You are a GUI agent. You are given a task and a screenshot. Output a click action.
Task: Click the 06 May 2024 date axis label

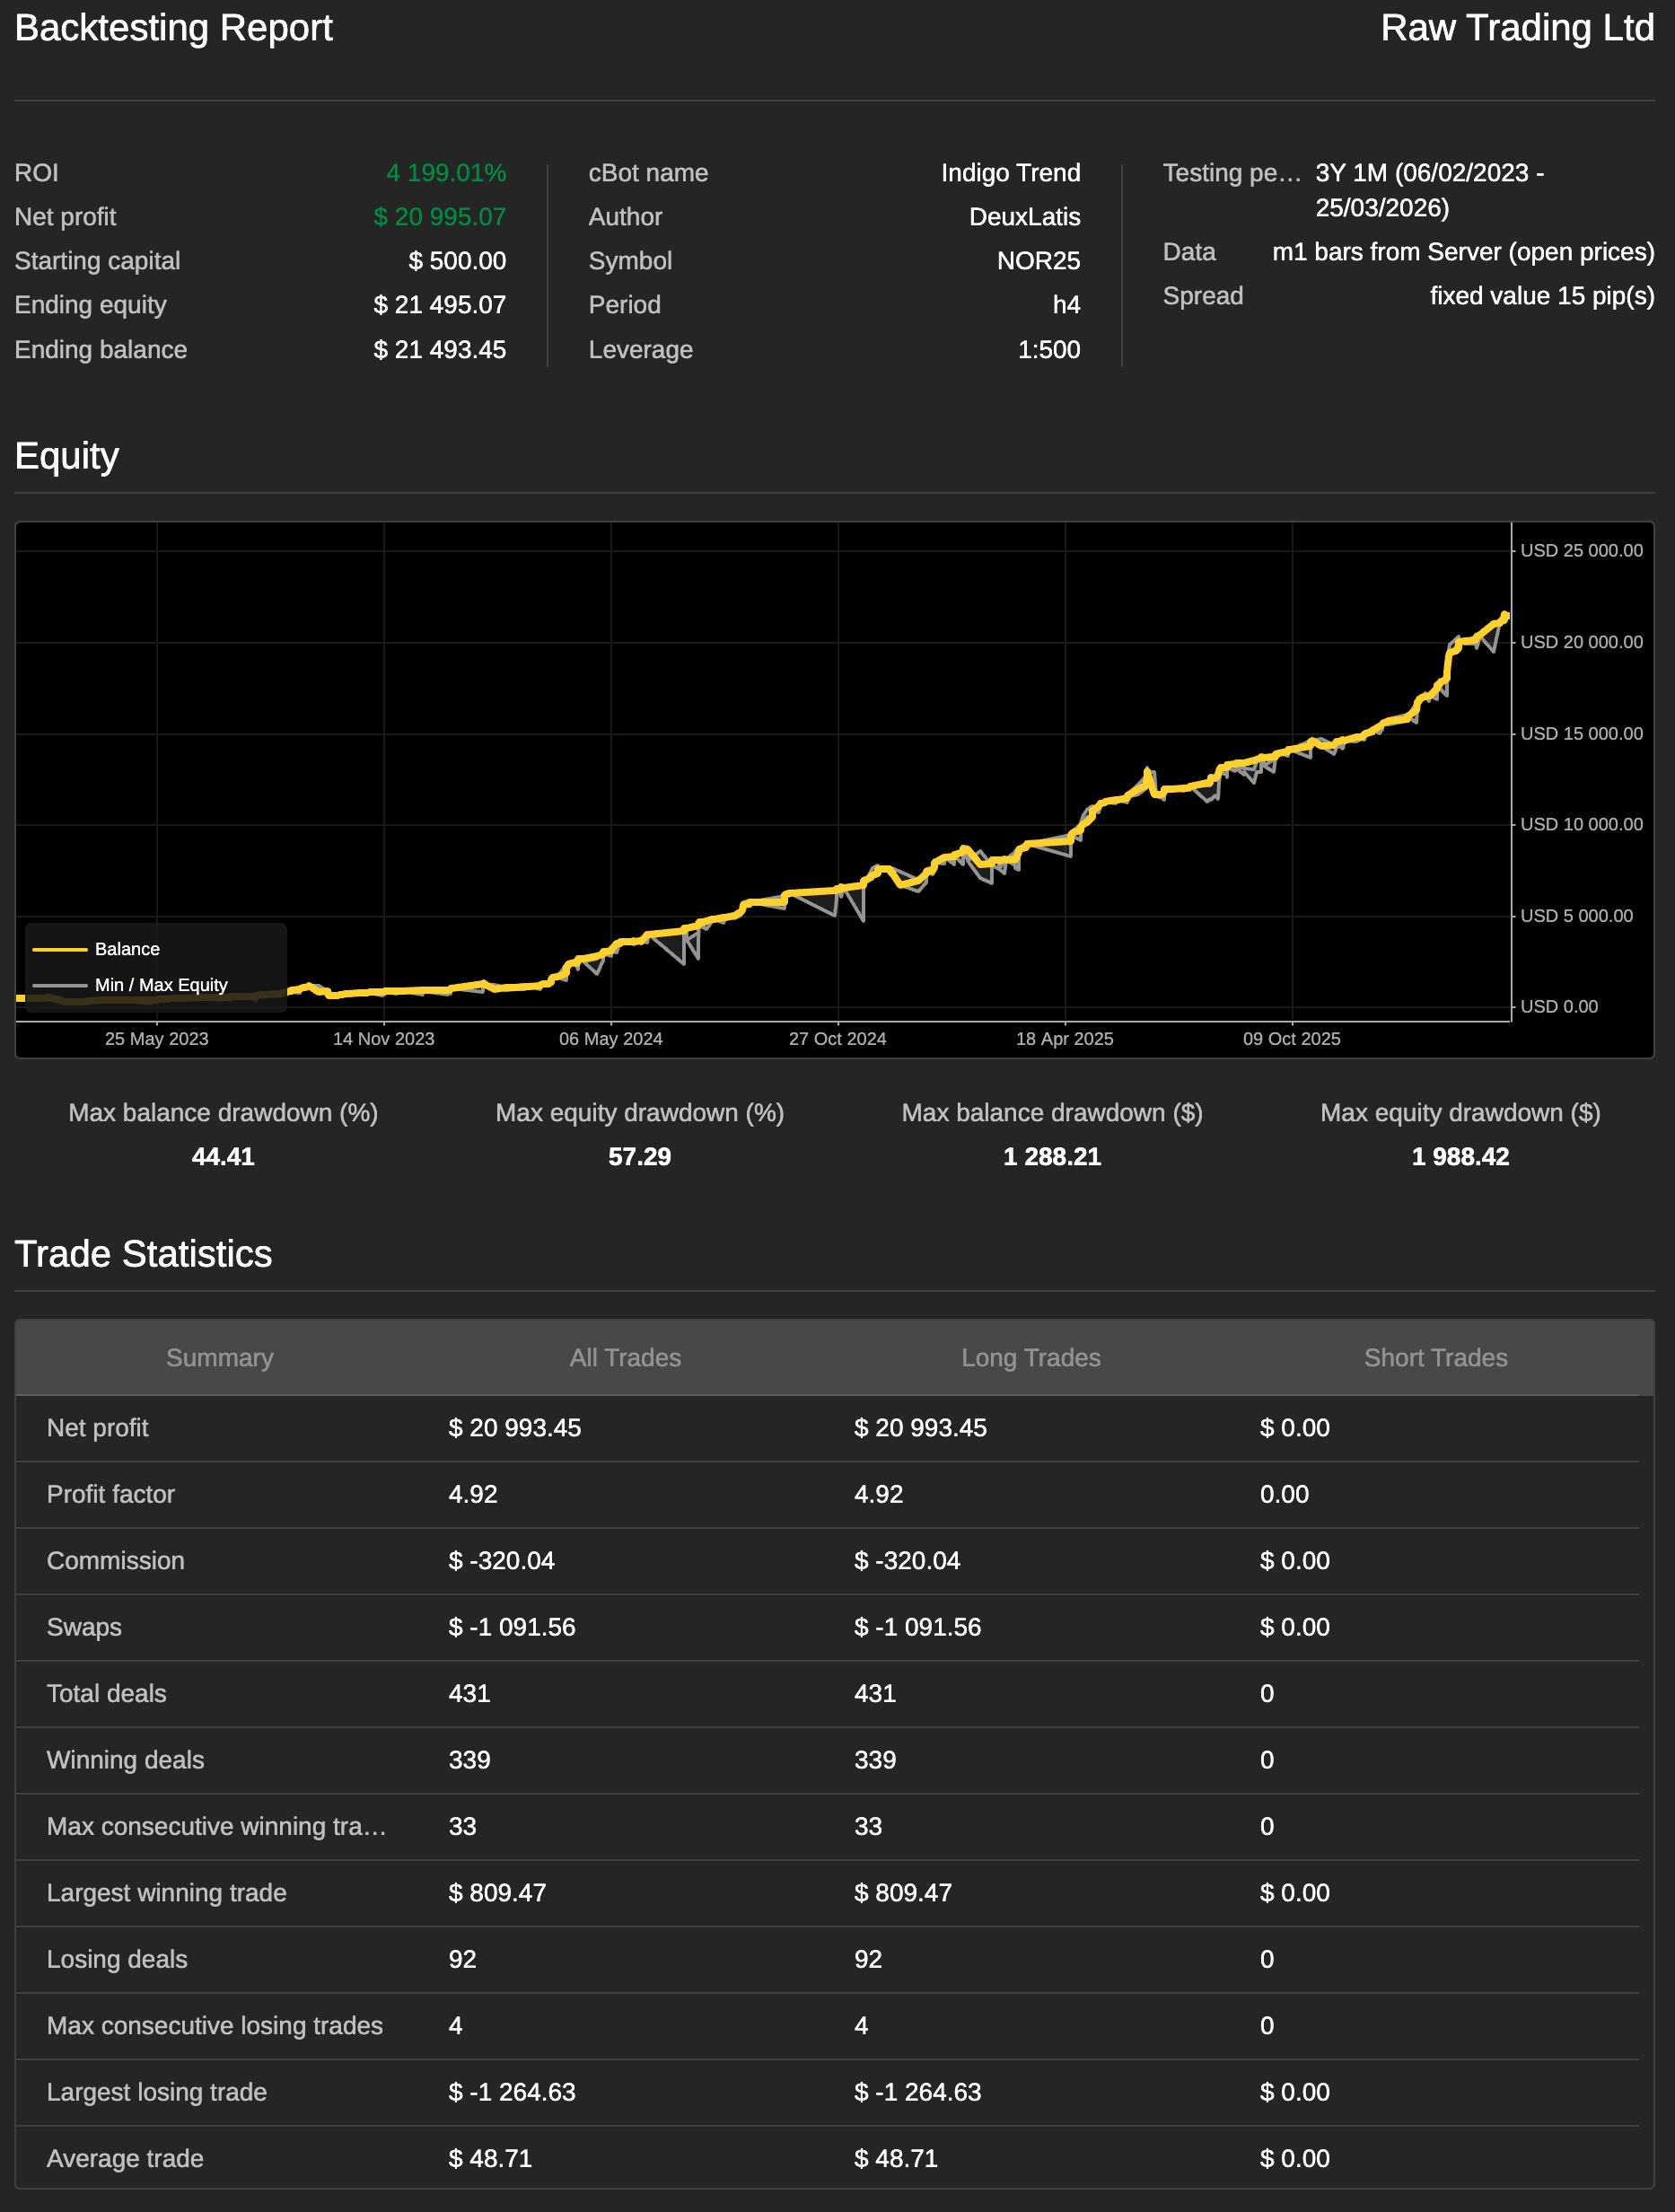click(x=610, y=1038)
